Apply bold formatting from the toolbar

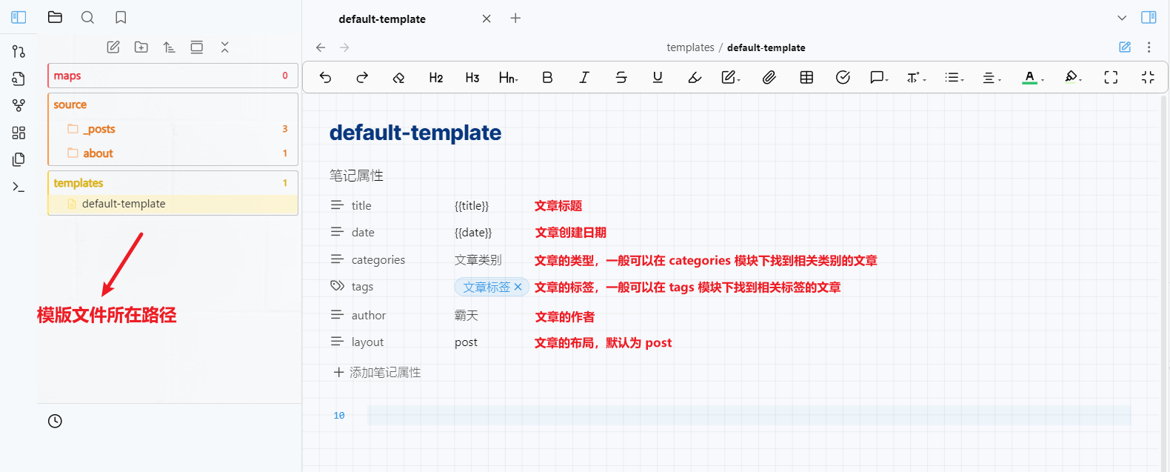click(547, 77)
